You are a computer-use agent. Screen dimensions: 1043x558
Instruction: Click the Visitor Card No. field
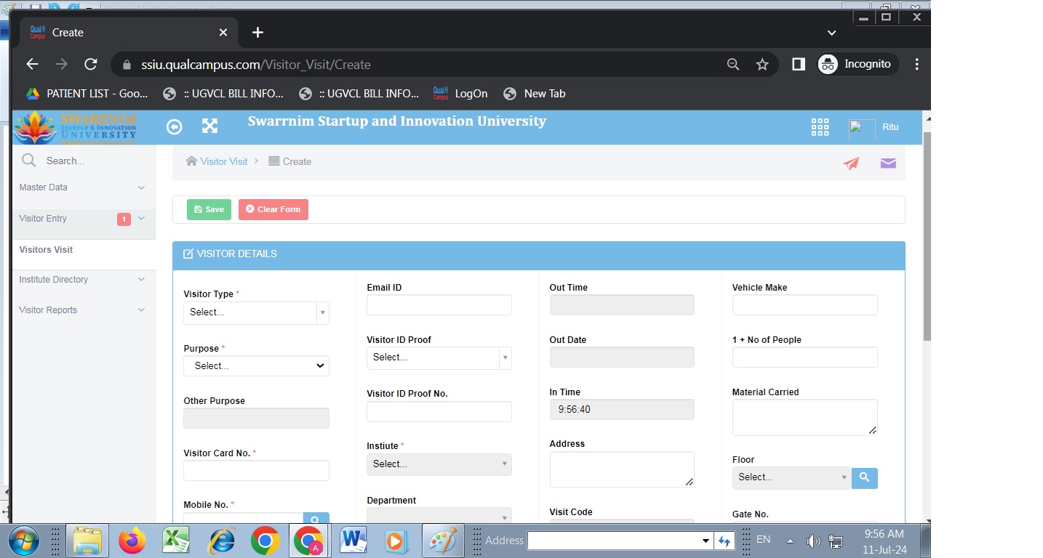point(256,471)
